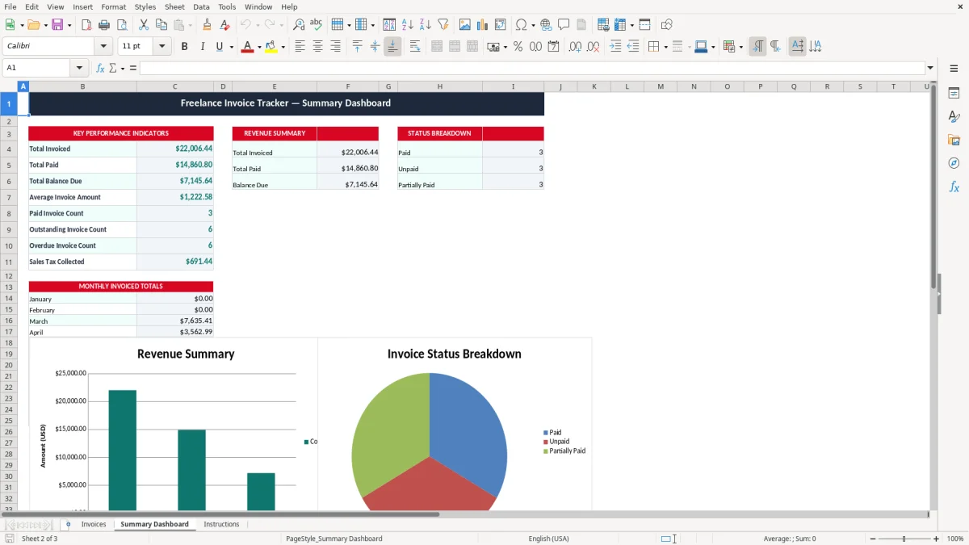Click the Open folder icon
The image size is (969, 545).
(33, 25)
